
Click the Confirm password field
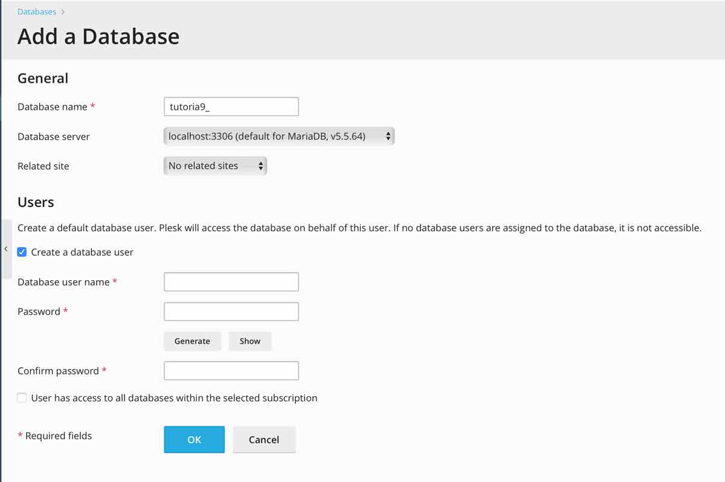231,370
